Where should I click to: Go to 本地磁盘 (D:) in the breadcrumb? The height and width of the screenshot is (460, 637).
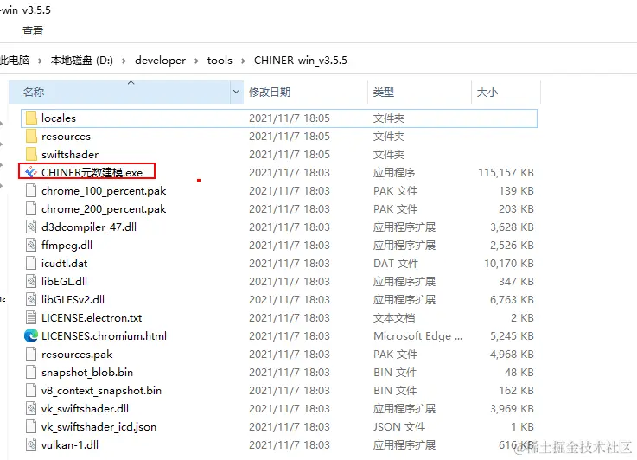click(81, 61)
